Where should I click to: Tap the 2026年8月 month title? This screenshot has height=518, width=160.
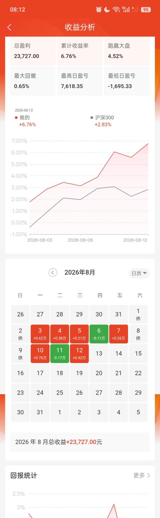(80, 272)
